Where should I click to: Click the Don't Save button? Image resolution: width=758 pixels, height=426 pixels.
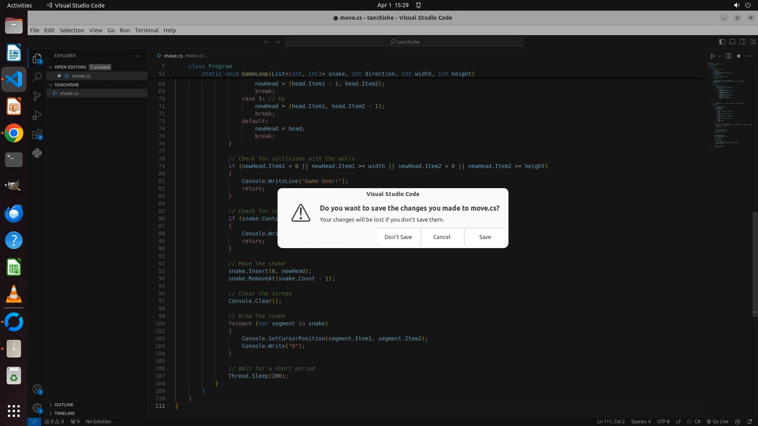click(x=398, y=237)
